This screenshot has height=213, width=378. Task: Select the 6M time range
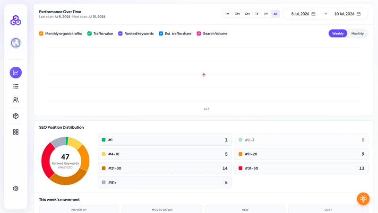pos(247,14)
